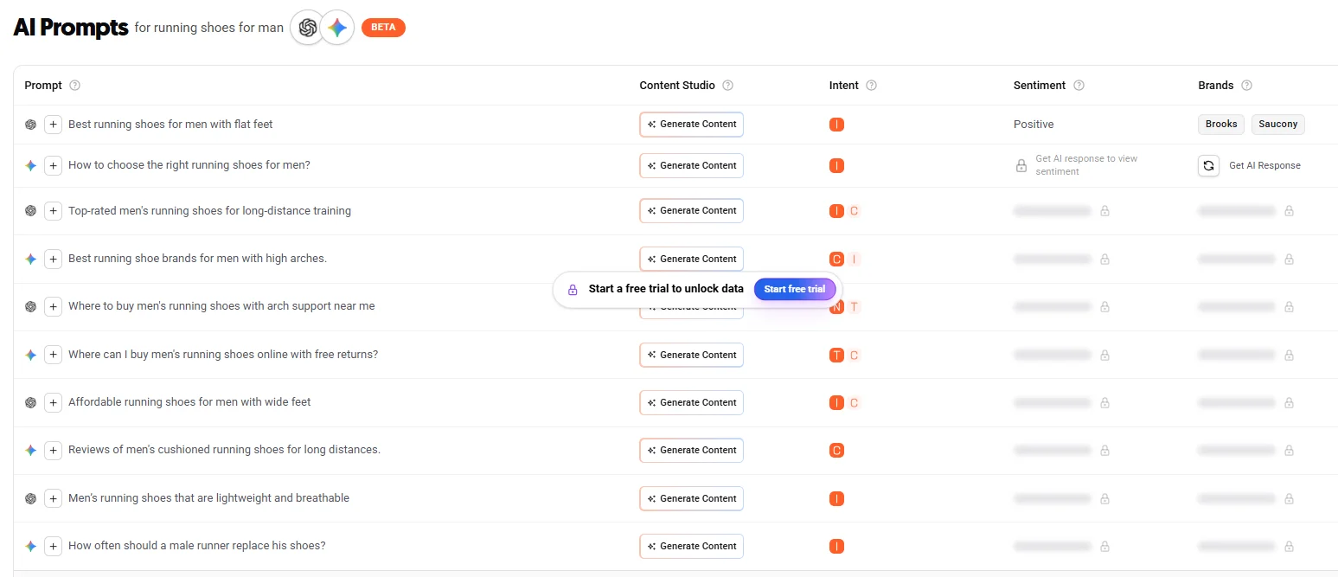1338x577 pixels.
Task: Generate content for 'How often should' prompt
Action: coord(691,546)
